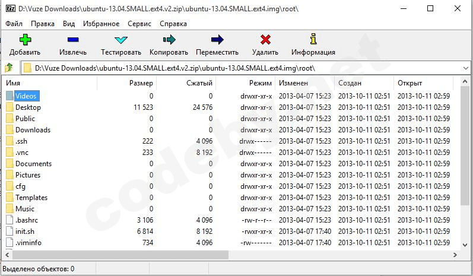
Task: Click the Desktop size value 11 523
Action: point(143,107)
